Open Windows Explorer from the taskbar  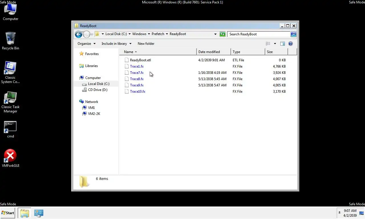click(25, 213)
